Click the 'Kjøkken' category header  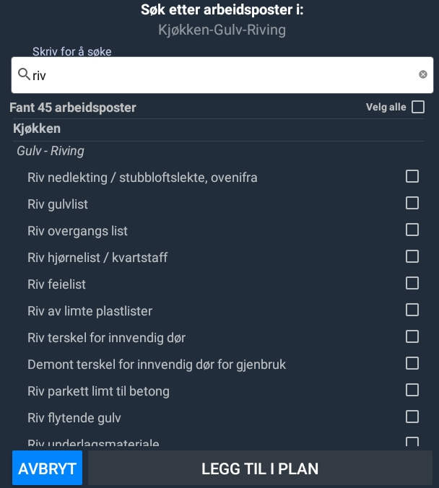point(37,128)
